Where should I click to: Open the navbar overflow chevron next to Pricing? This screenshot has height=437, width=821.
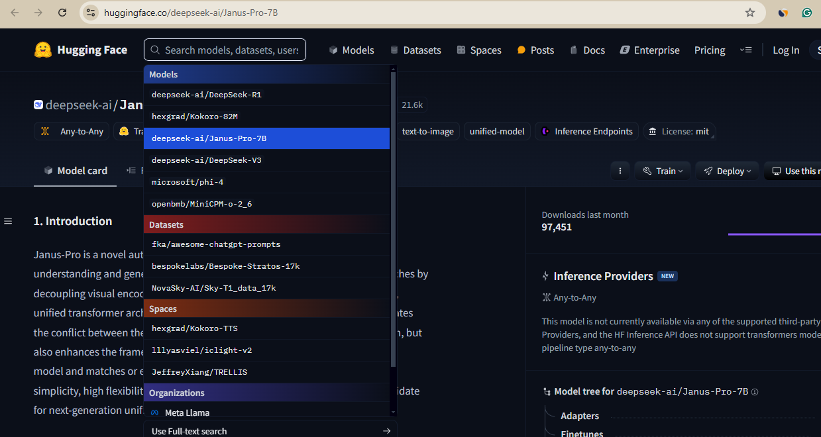pyautogui.click(x=746, y=50)
